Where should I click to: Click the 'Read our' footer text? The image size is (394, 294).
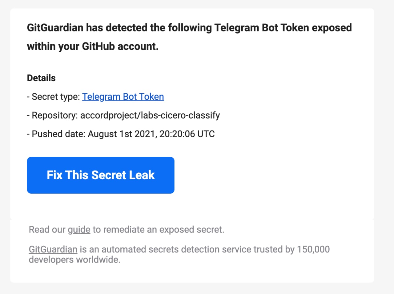coord(47,230)
